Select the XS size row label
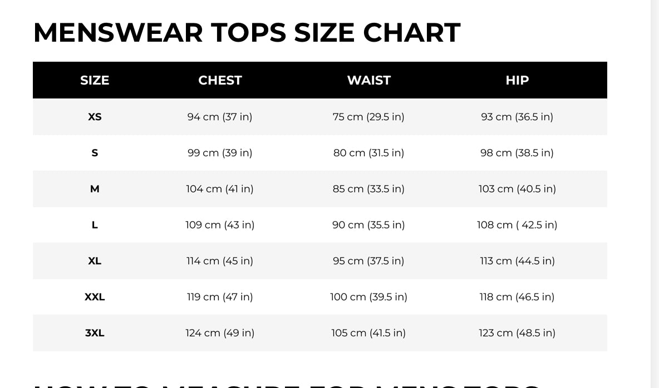 tap(95, 117)
